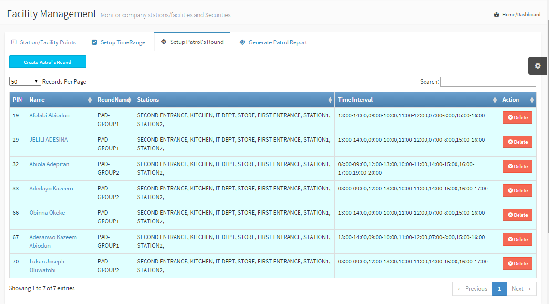Sort by Time Interval column arrows
This screenshot has width=549, height=304.
tap(495, 100)
